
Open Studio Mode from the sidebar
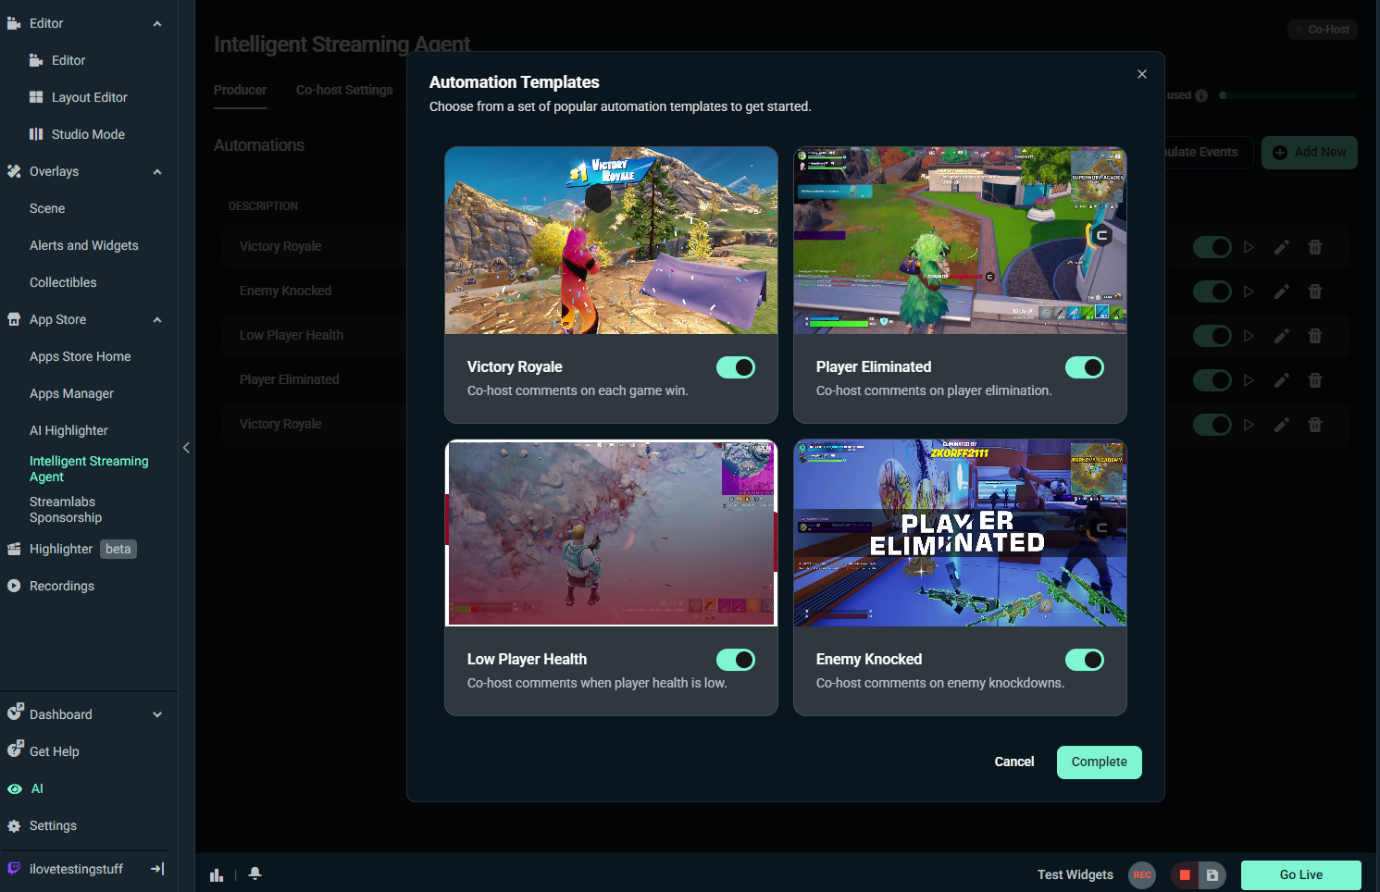88,134
